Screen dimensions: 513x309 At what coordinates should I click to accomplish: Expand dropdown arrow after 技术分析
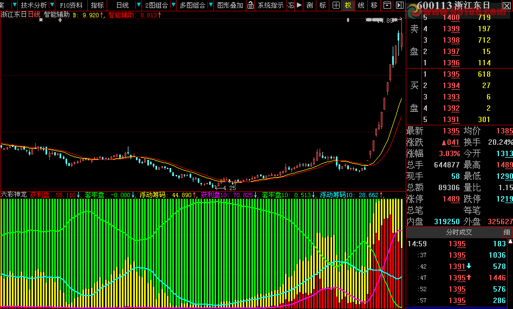pyautogui.click(x=52, y=5)
